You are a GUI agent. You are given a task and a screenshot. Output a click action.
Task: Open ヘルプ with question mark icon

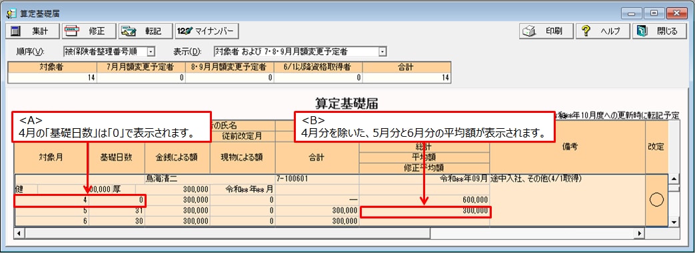pyautogui.click(x=603, y=31)
